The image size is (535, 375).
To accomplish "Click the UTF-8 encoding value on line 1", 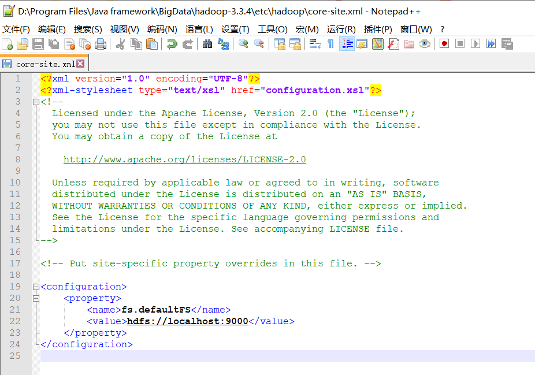I will pyautogui.click(x=228, y=79).
